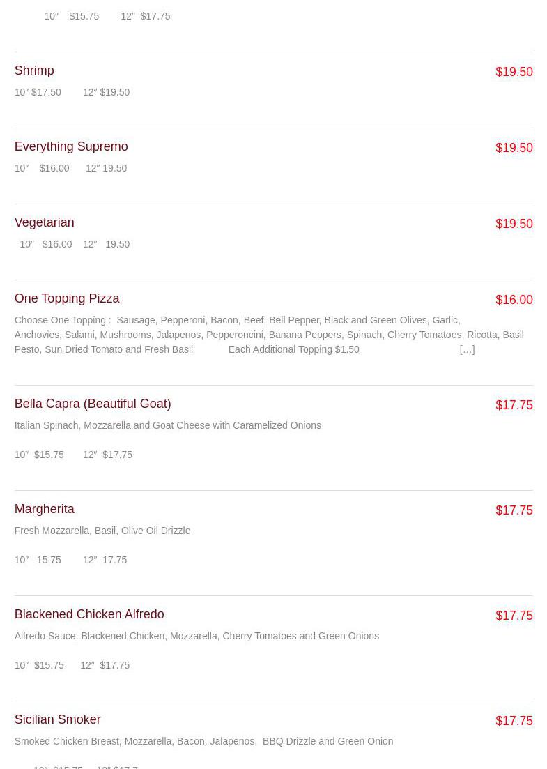Screen dimensions: 547x769
Task: Click the Everything Supremo title
Action: click(x=71, y=146)
